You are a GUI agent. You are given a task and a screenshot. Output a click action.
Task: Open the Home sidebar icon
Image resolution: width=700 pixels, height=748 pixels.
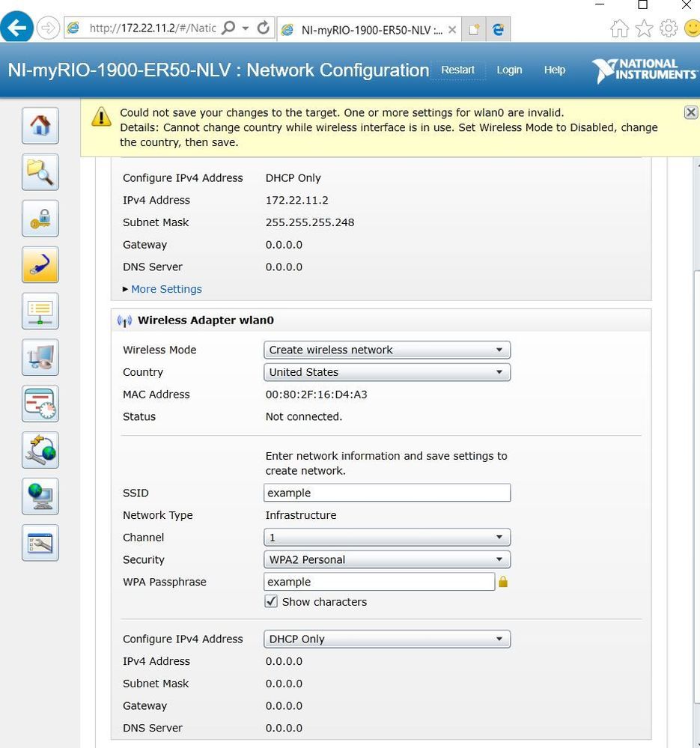[40, 126]
